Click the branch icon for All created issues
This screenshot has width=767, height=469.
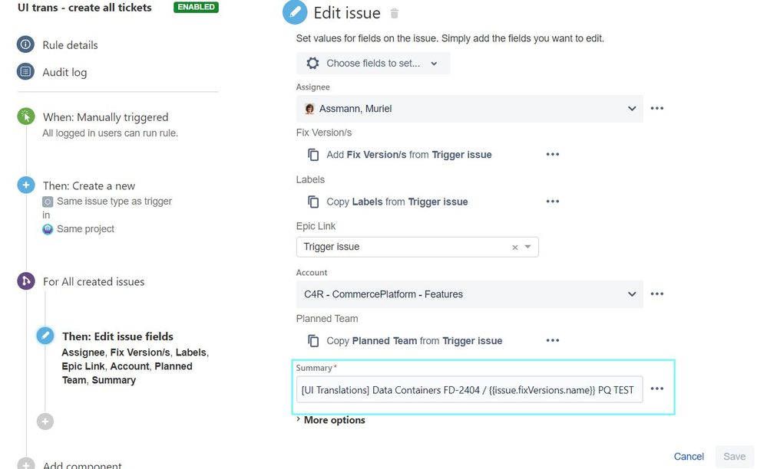(x=26, y=281)
